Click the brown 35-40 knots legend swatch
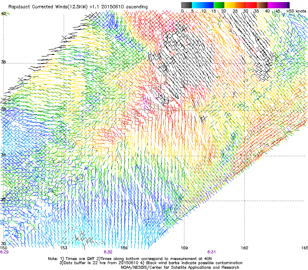This screenshot has width=308, height=270. click(x=262, y=5)
